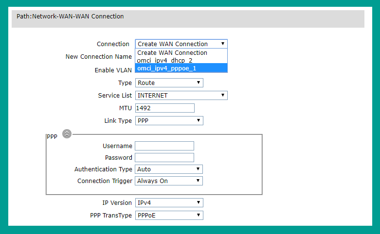Open the Type dropdown showing Route
Image resolution: width=380 pixels, height=234 pixels.
point(169,83)
